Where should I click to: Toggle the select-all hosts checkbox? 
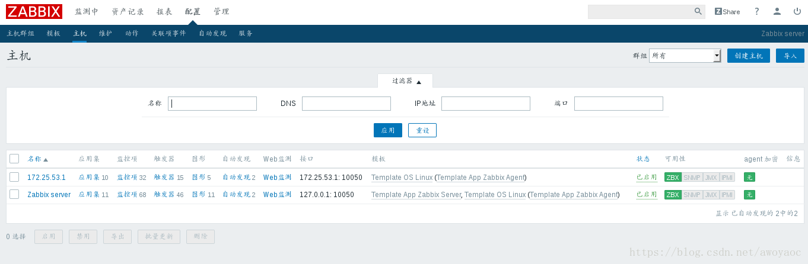(14, 159)
